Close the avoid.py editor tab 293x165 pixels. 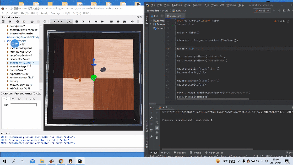point(184,16)
